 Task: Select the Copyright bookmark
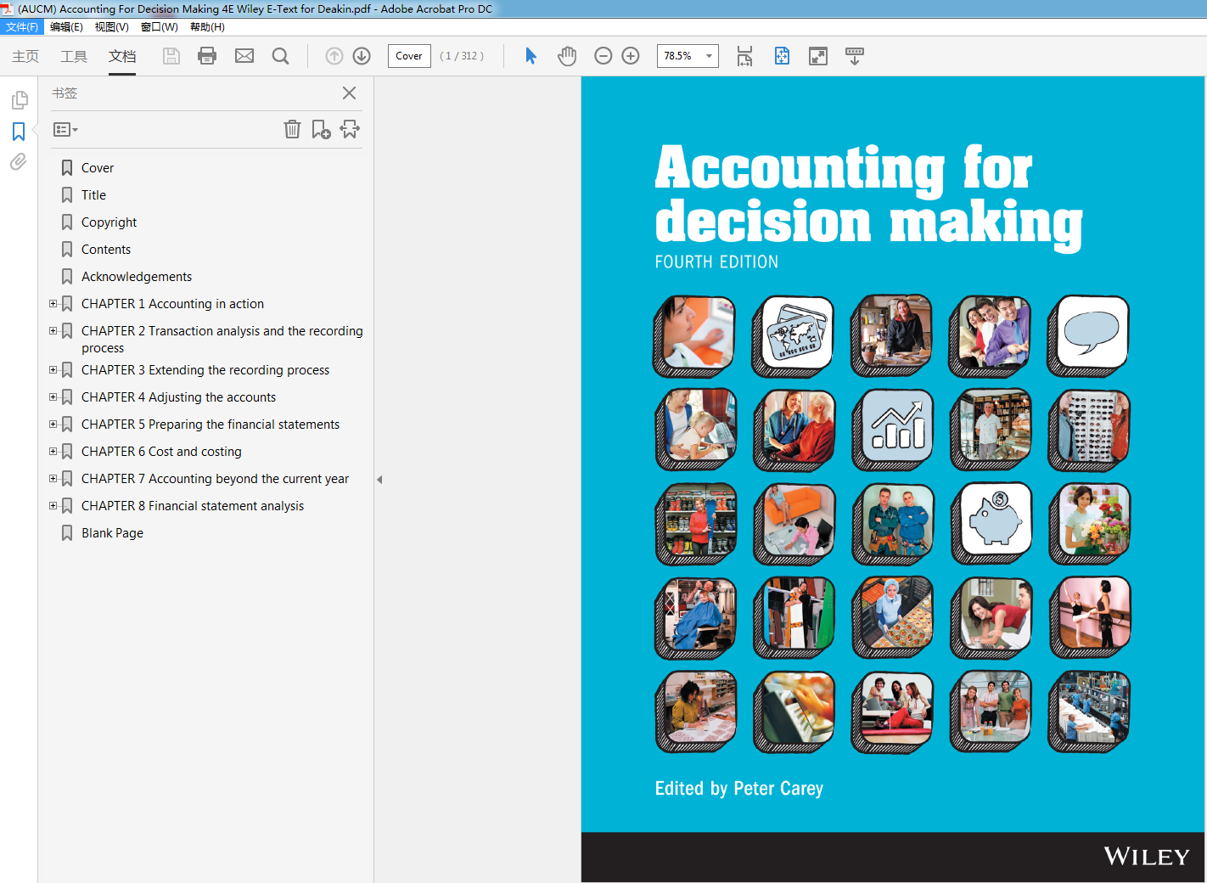pyautogui.click(x=109, y=222)
